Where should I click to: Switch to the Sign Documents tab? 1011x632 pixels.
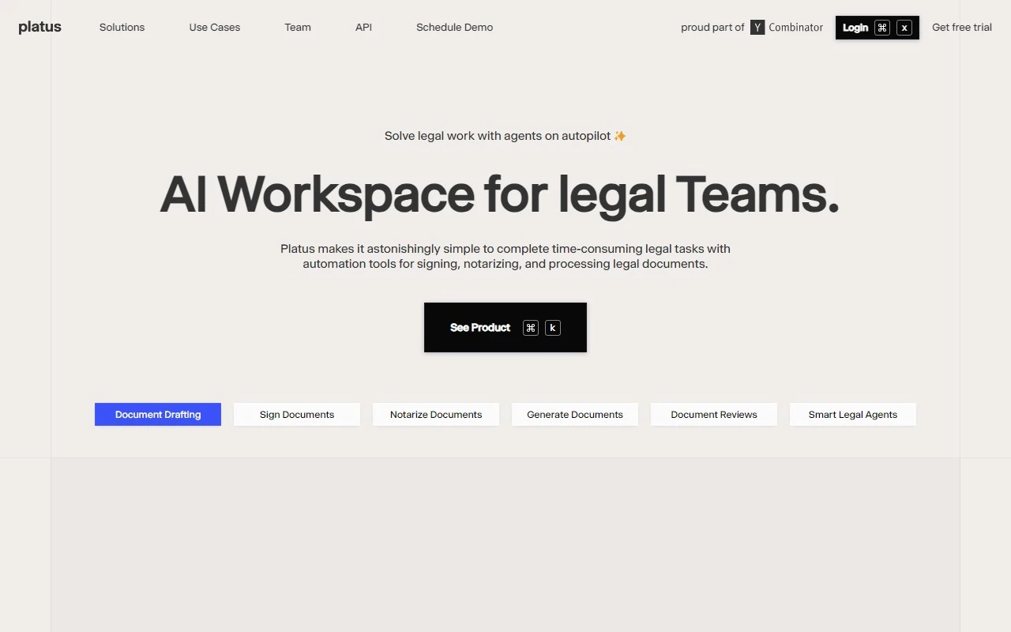(297, 414)
